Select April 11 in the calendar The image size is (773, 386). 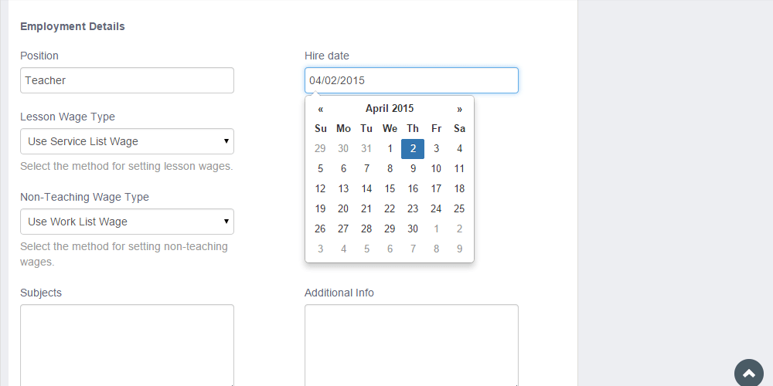click(459, 169)
